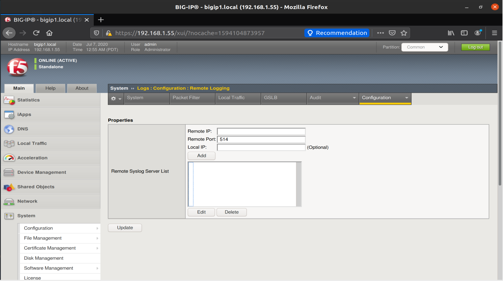This screenshot has height=281, width=503.
Task: Click the Edit button
Action: (x=201, y=212)
